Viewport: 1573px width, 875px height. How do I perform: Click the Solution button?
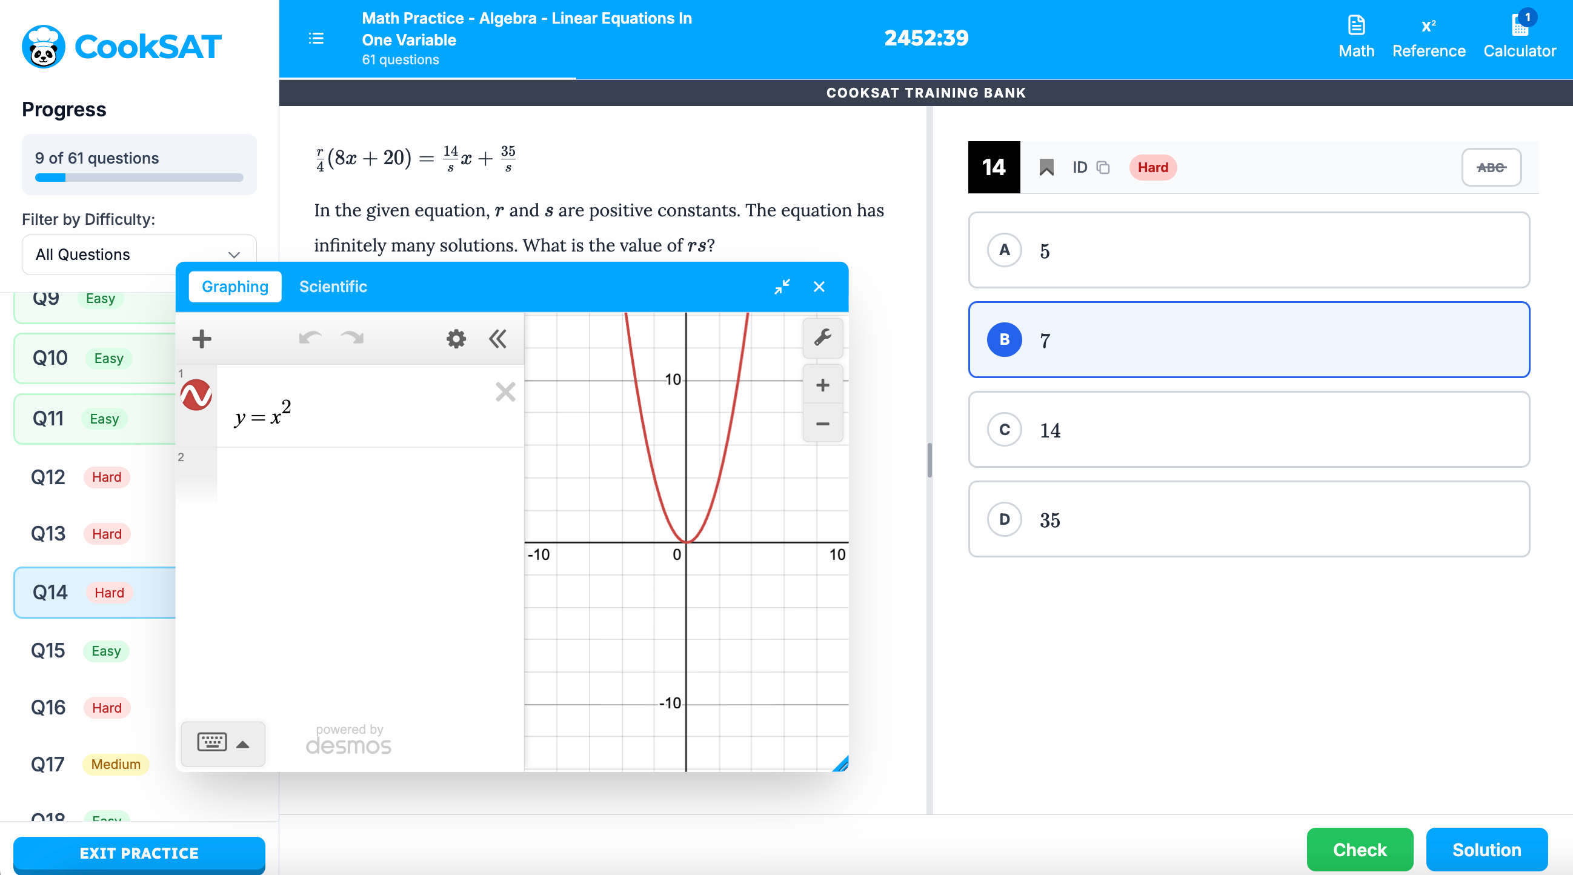click(x=1486, y=850)
